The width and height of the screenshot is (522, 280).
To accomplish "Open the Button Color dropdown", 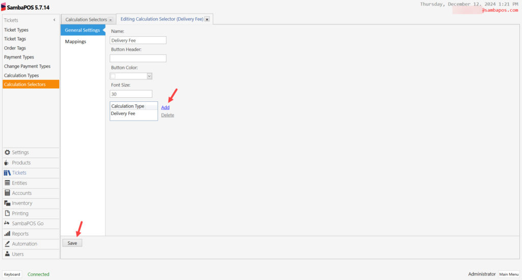I will (149, 76).
